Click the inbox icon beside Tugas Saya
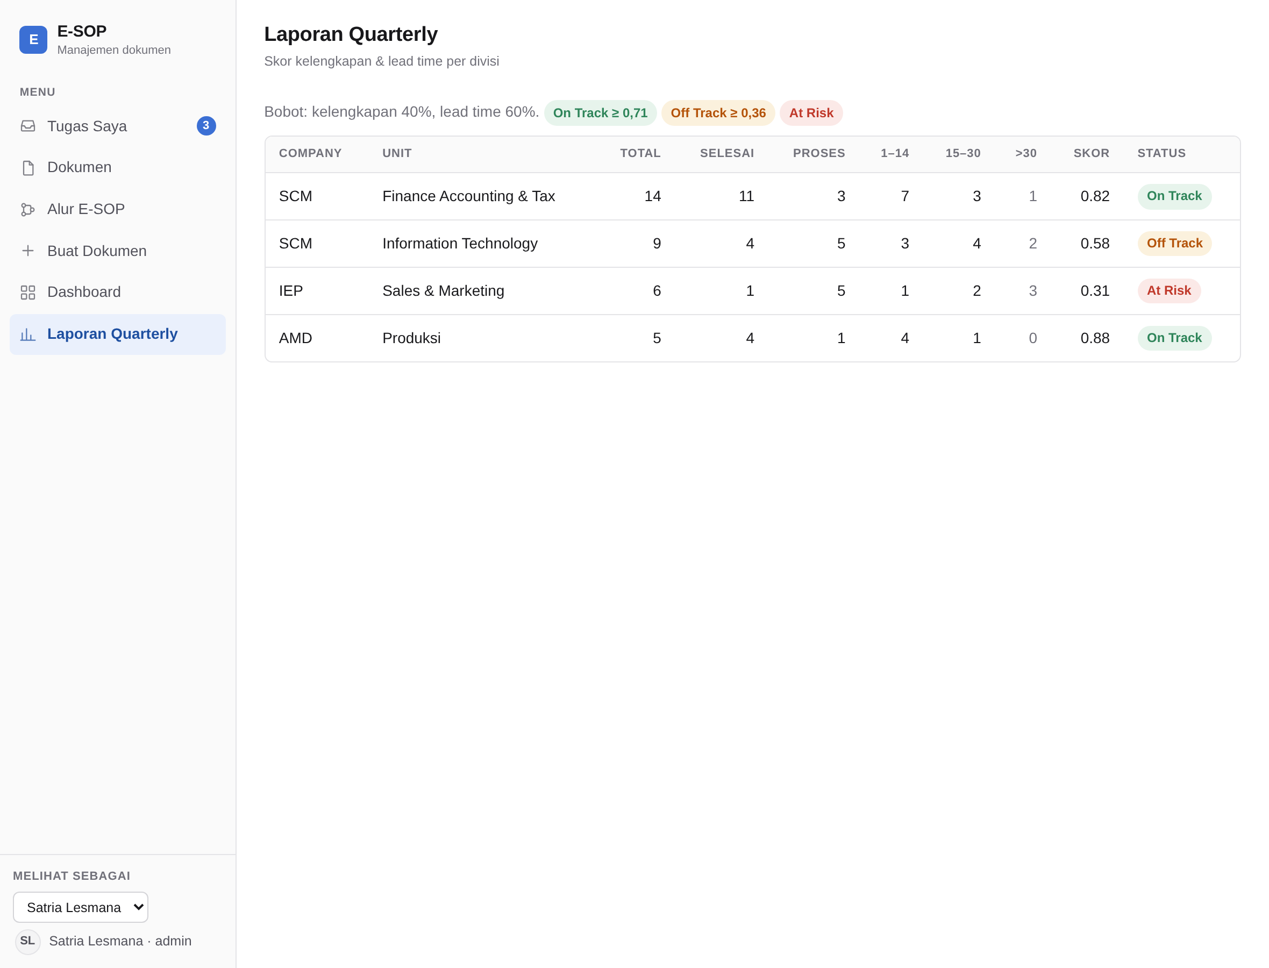The width and height of the screenshot is (1269, 968). (27, 126)
